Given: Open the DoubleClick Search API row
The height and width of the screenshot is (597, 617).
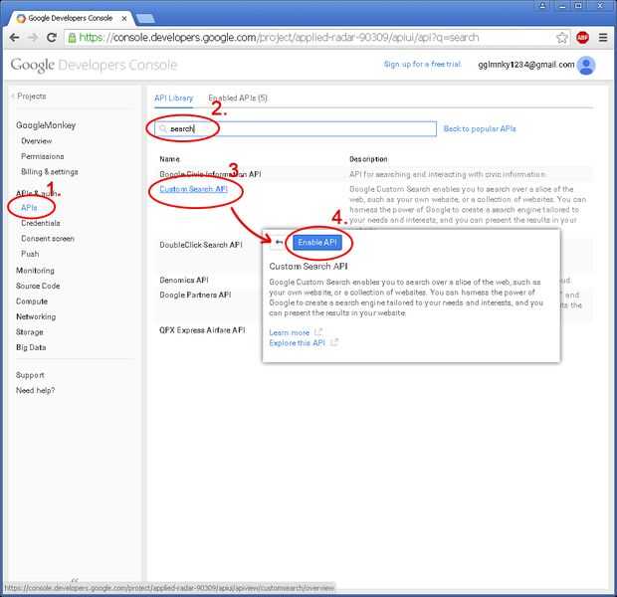Looking at the screenshot, I should coord(201,245).
